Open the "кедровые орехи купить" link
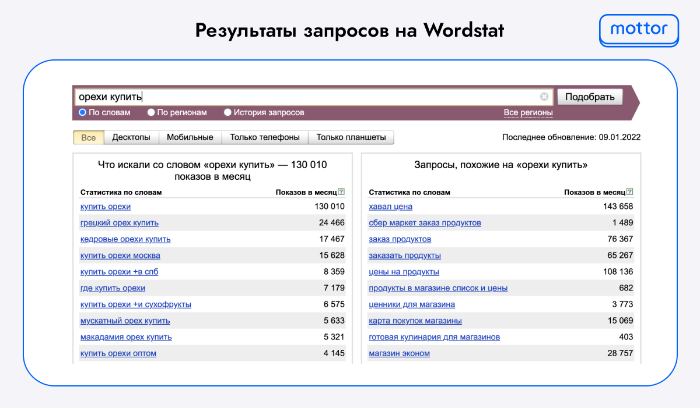This screenshot has width=700, height=408. click(125, 239)
